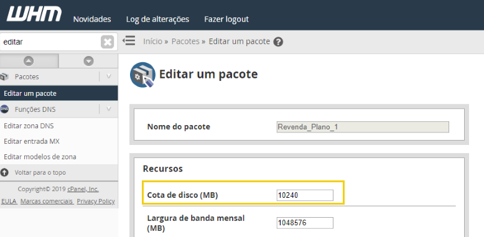Viewport: 484px width, 237px height.
Task: Click the Cota de disco input field
Action: (x=305, y=195)
